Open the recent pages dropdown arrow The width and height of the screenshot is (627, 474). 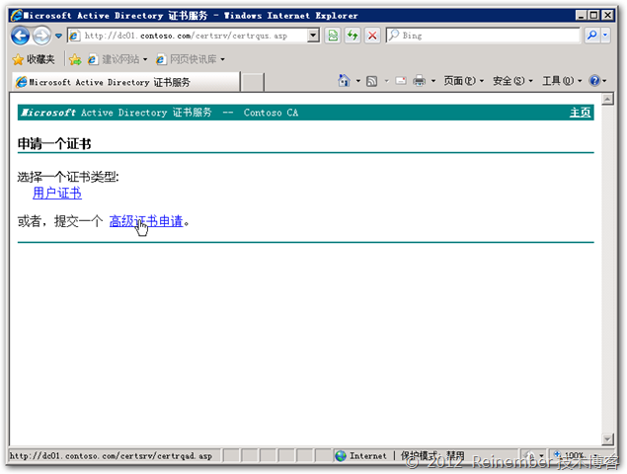59,36
